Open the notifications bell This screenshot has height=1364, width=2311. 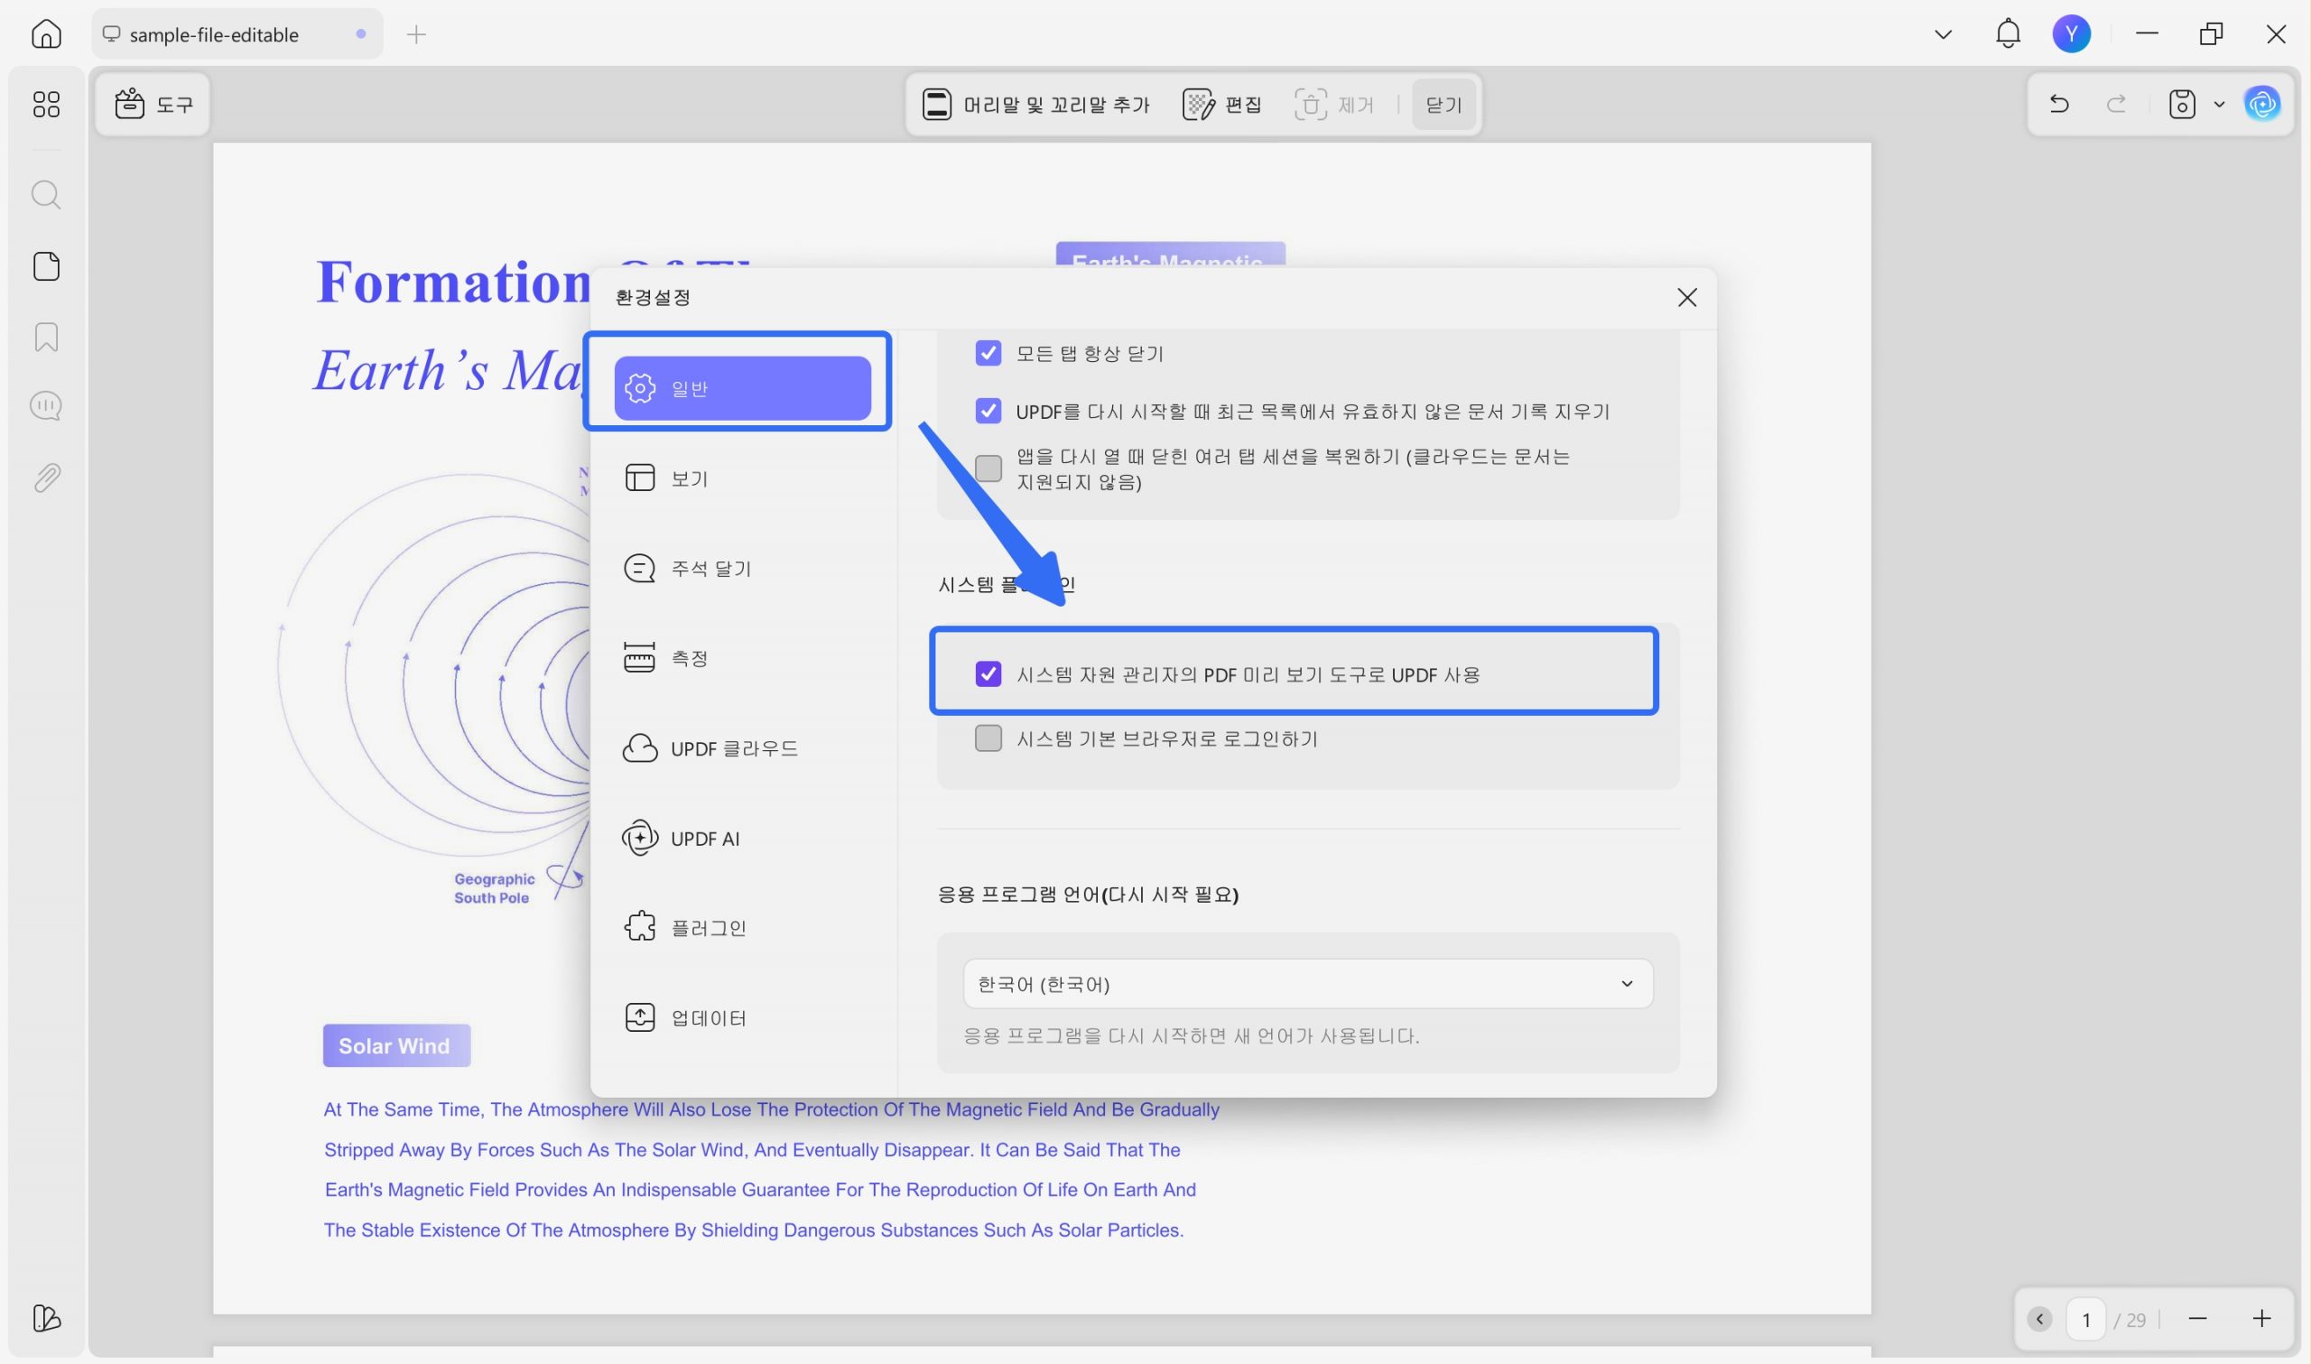coord(2008,34)
